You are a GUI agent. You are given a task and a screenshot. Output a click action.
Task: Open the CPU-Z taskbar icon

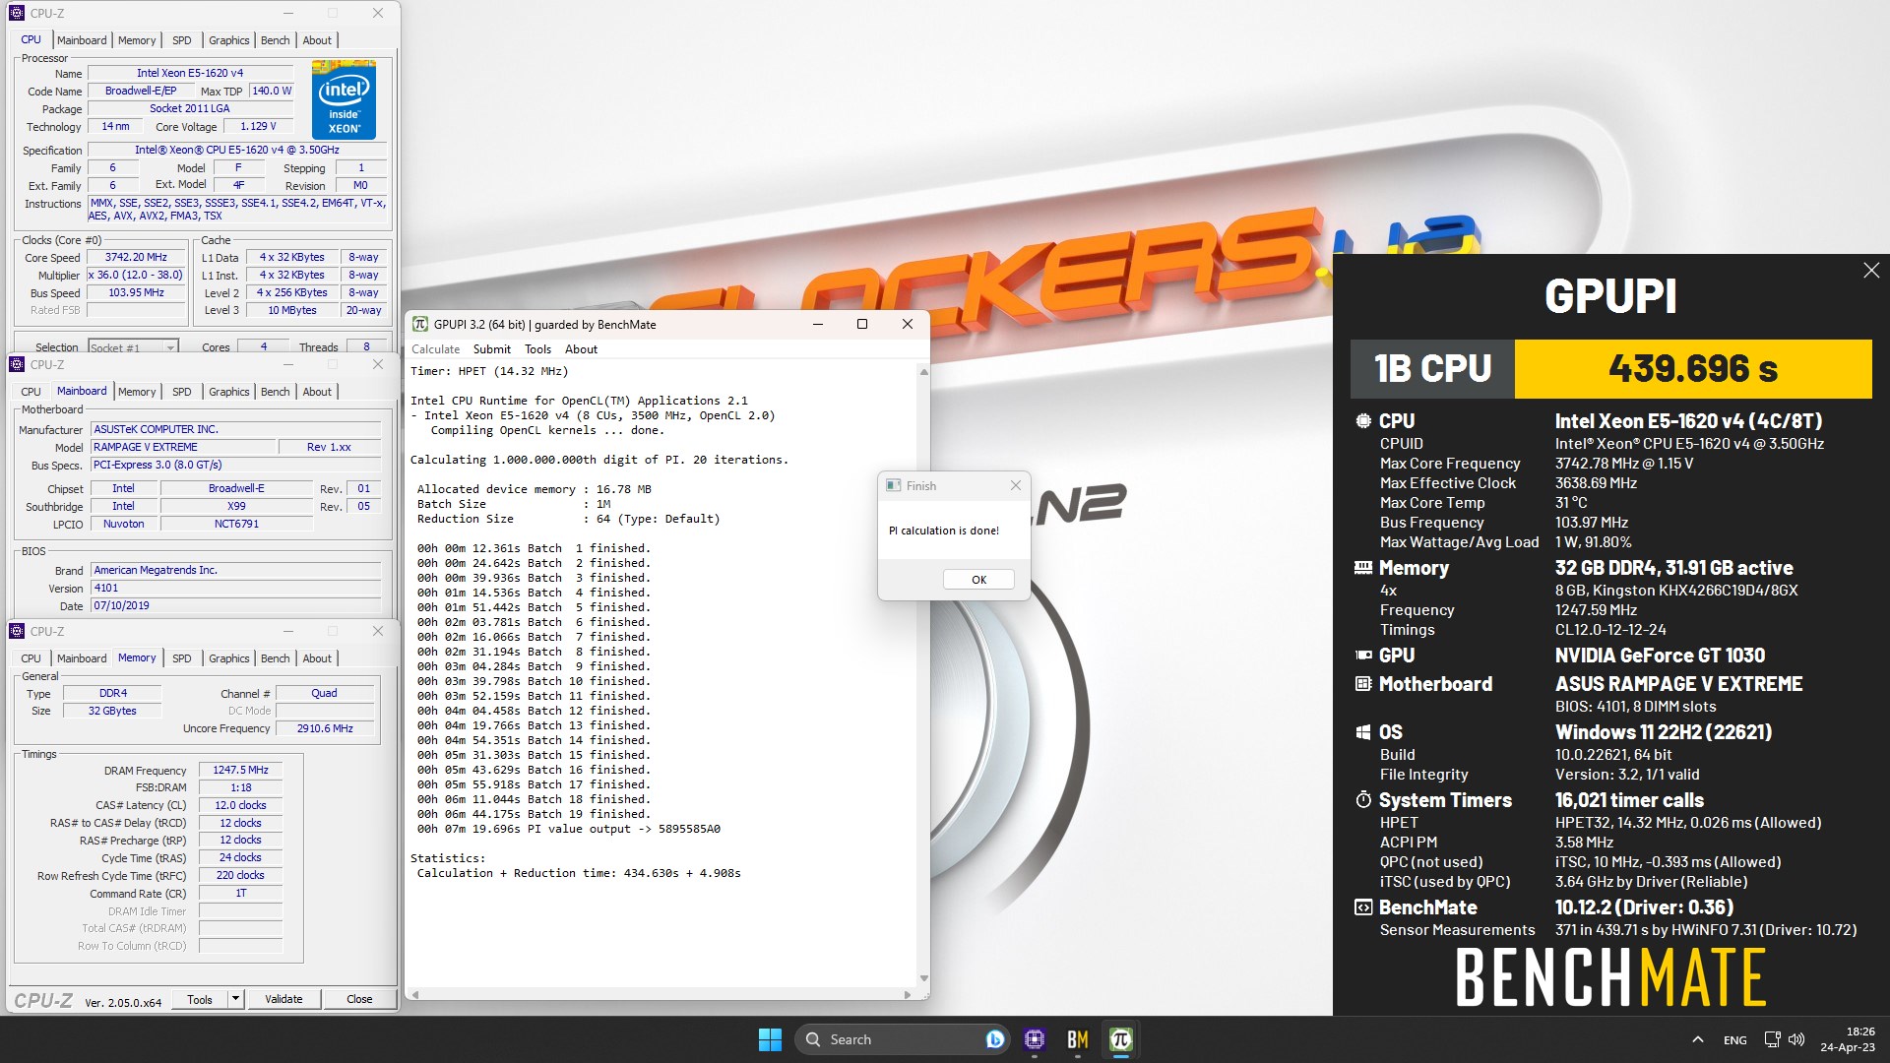click(1034, 1039)
